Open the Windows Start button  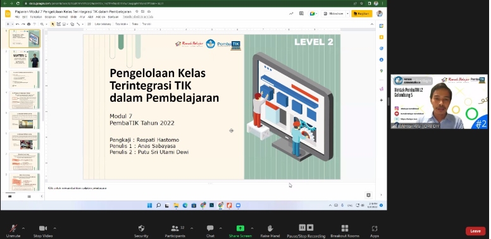pyautogui.click(x=150, y=205)
